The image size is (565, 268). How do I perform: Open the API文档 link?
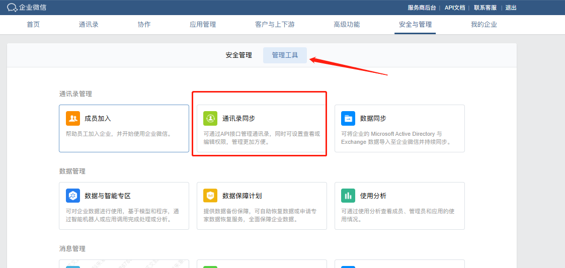point(455,8)
